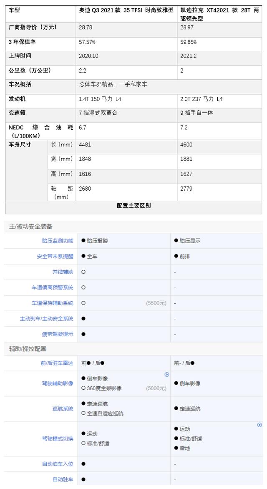This screenshot has height=489, width=267.
Task: Click the (5500元) option price
Action: point(156,303)
